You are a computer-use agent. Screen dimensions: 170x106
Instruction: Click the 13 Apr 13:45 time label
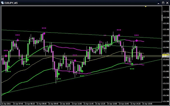click(x=124, y=104)
